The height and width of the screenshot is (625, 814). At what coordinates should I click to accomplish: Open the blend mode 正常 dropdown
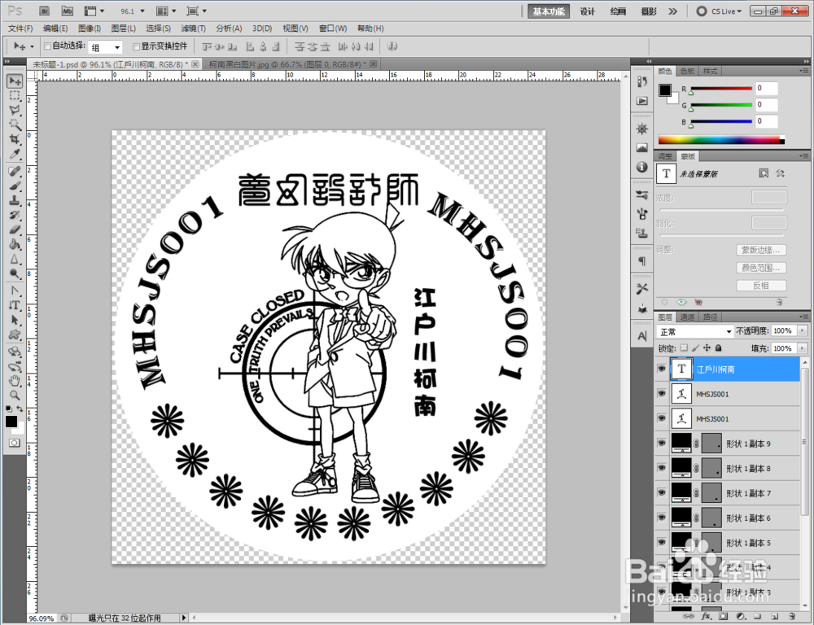tap(694, 331)
